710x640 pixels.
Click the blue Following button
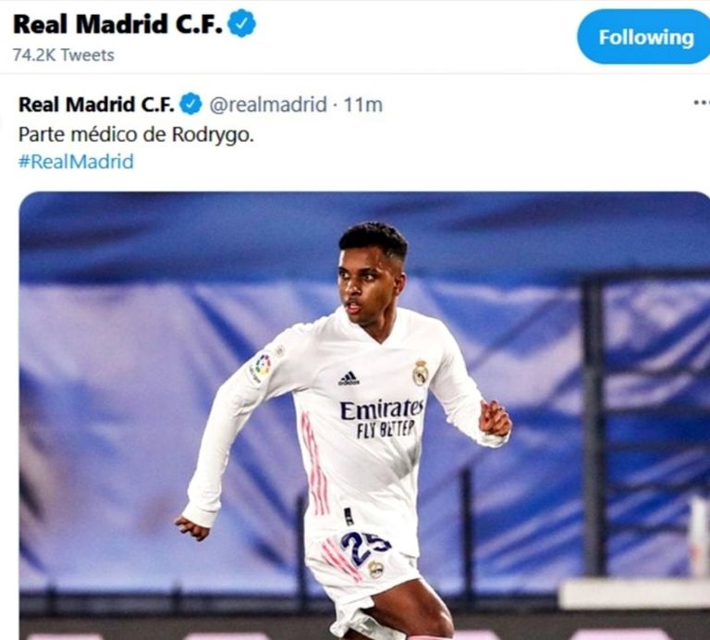[x=643, y=37]
